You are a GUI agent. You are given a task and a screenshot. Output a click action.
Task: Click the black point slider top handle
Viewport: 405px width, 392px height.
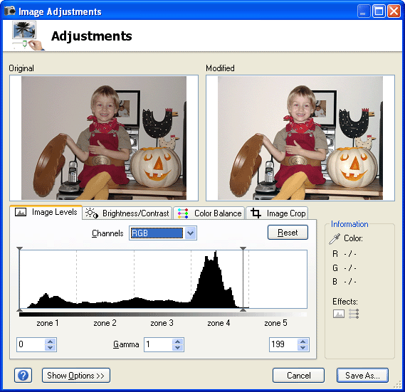(20, 249)
